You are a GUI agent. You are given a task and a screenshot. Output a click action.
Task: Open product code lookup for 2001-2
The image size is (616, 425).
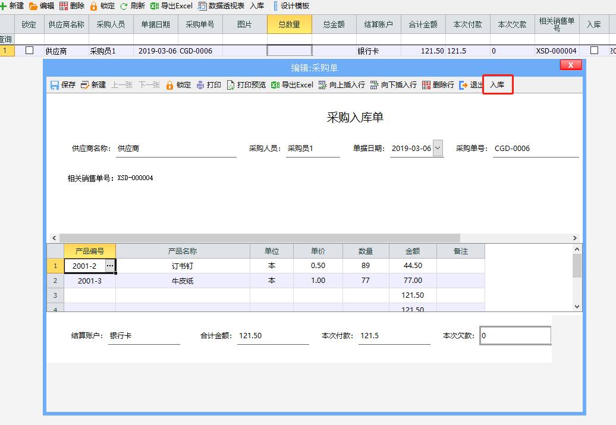(110, 266)
